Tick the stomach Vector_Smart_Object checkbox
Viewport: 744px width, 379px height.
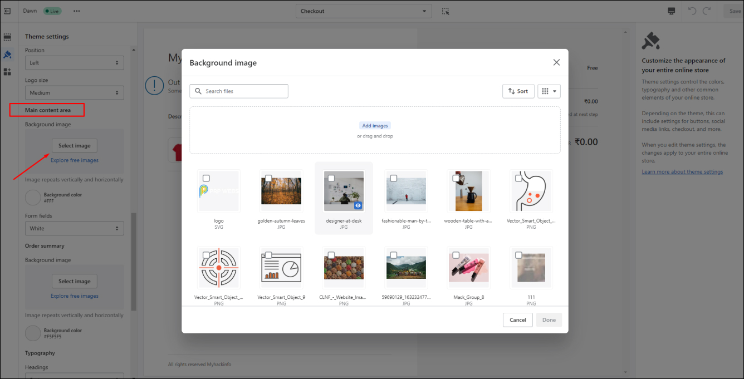pos(518,178)
